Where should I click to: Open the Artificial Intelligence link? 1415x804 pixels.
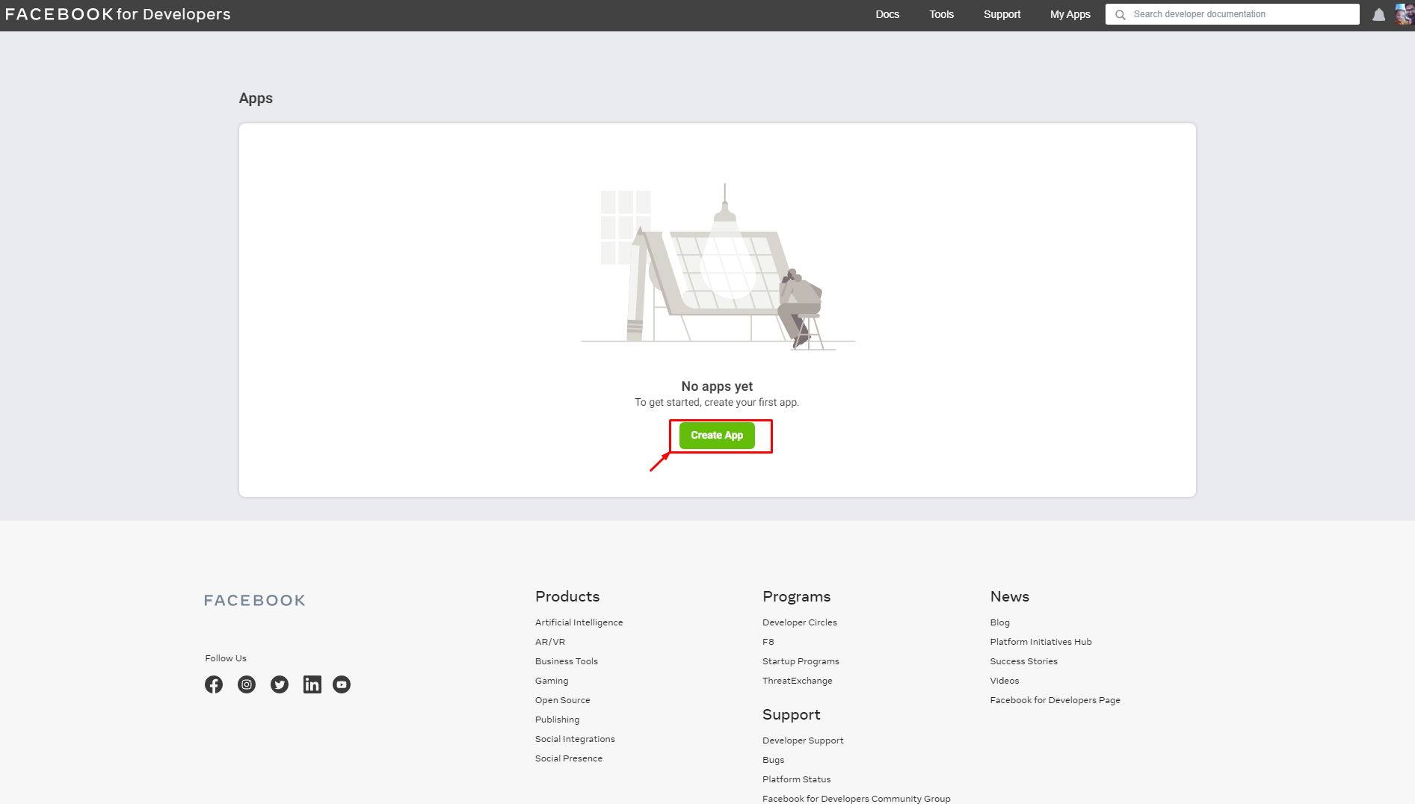pyautogui.click(x=579, y=622)
